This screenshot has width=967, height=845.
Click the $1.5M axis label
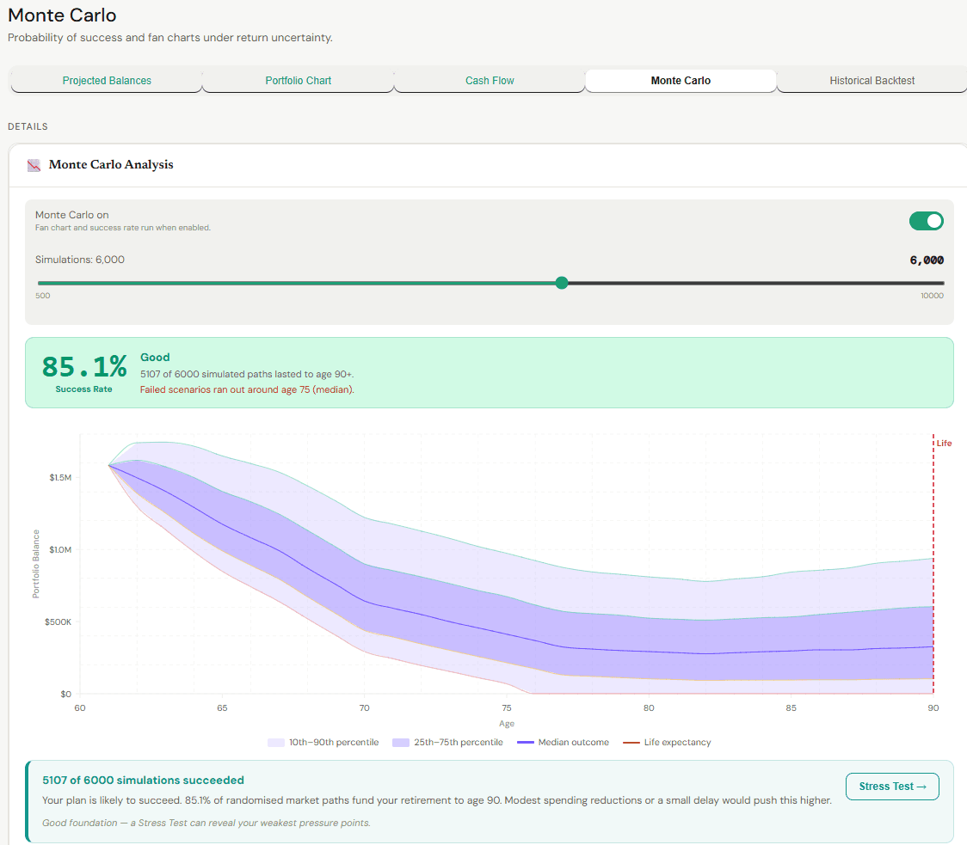point(60,478)
